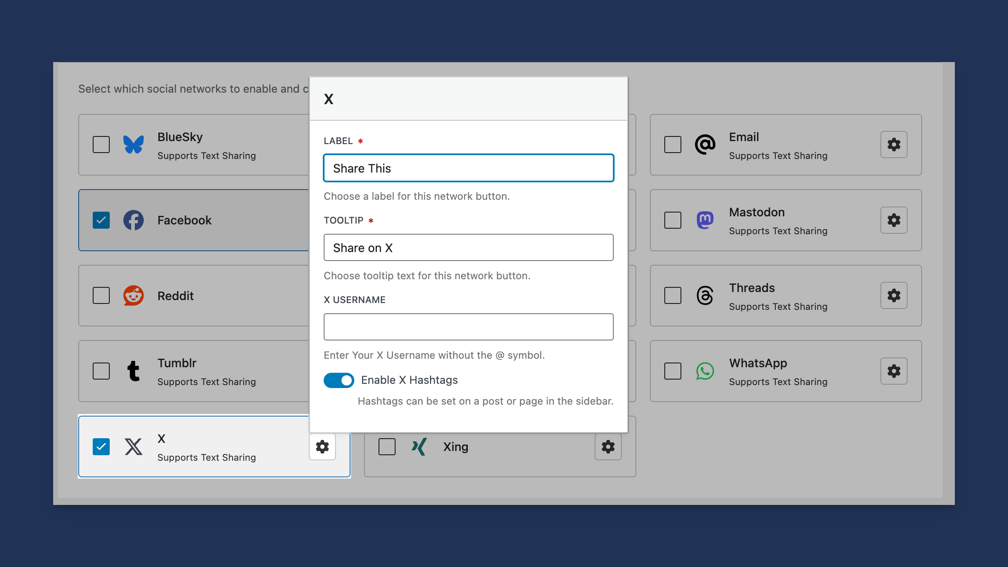
Task: Click the BlueSky butterfly icon
Action: click(134, 145)
